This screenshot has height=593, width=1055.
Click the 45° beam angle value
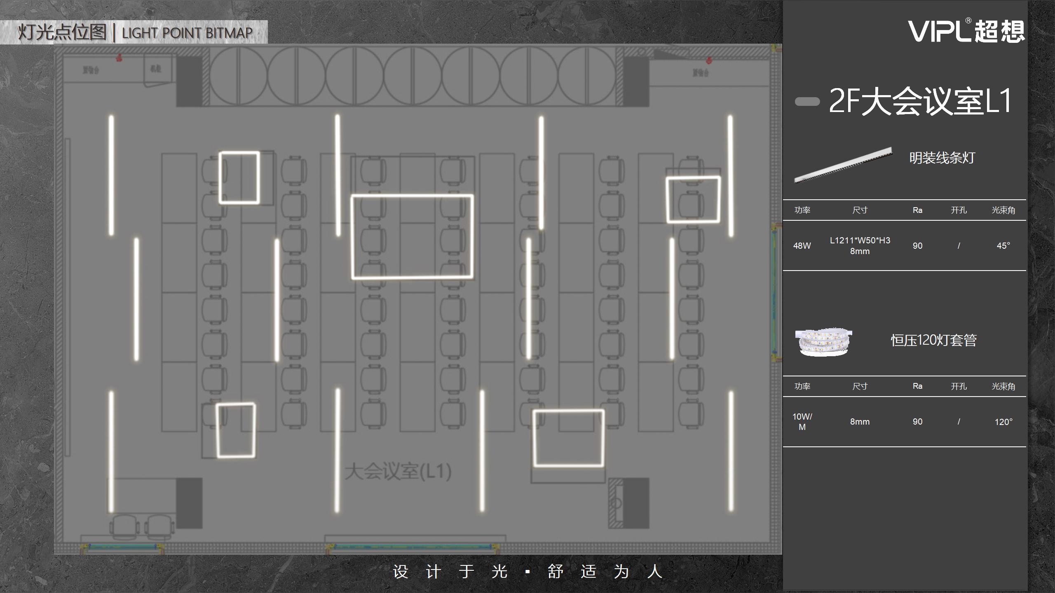[1003, 246]
